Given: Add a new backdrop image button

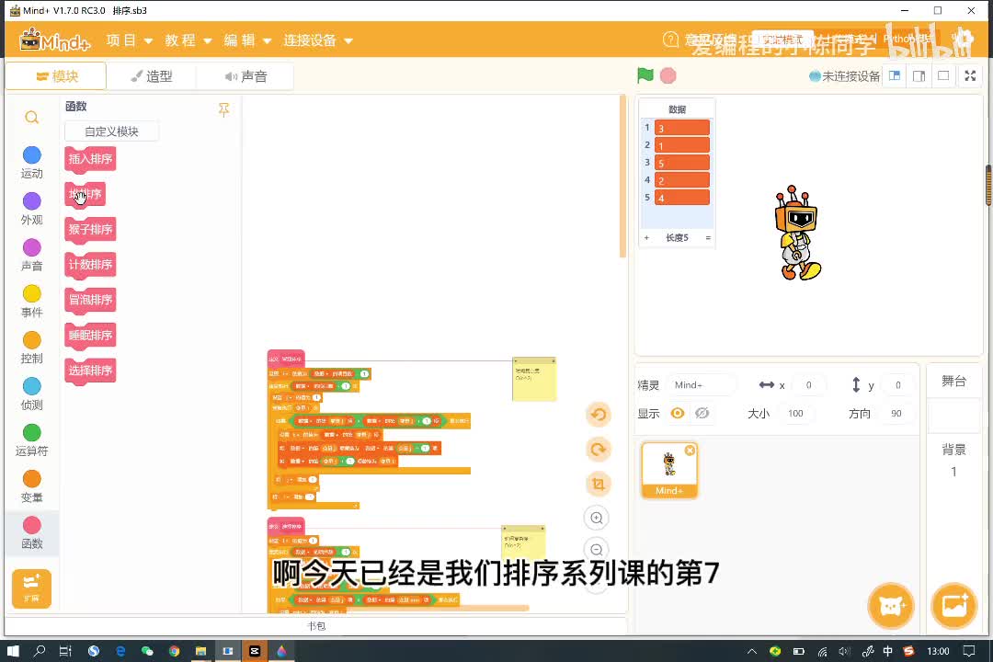Looking at the screenshot, I should click(954, 606).
